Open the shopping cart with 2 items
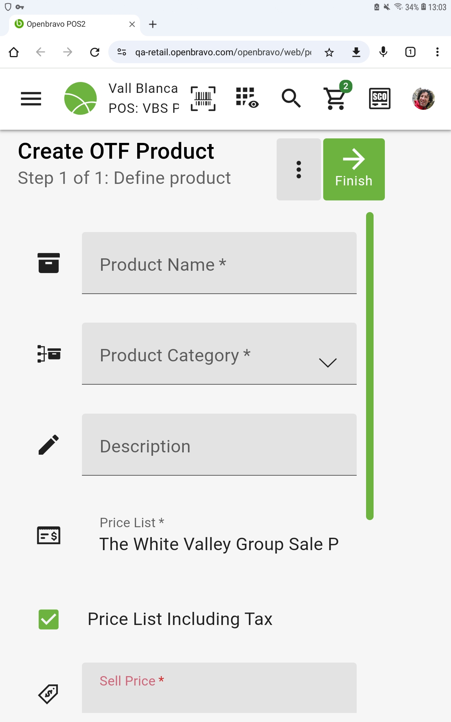 [x=335, y=99]
